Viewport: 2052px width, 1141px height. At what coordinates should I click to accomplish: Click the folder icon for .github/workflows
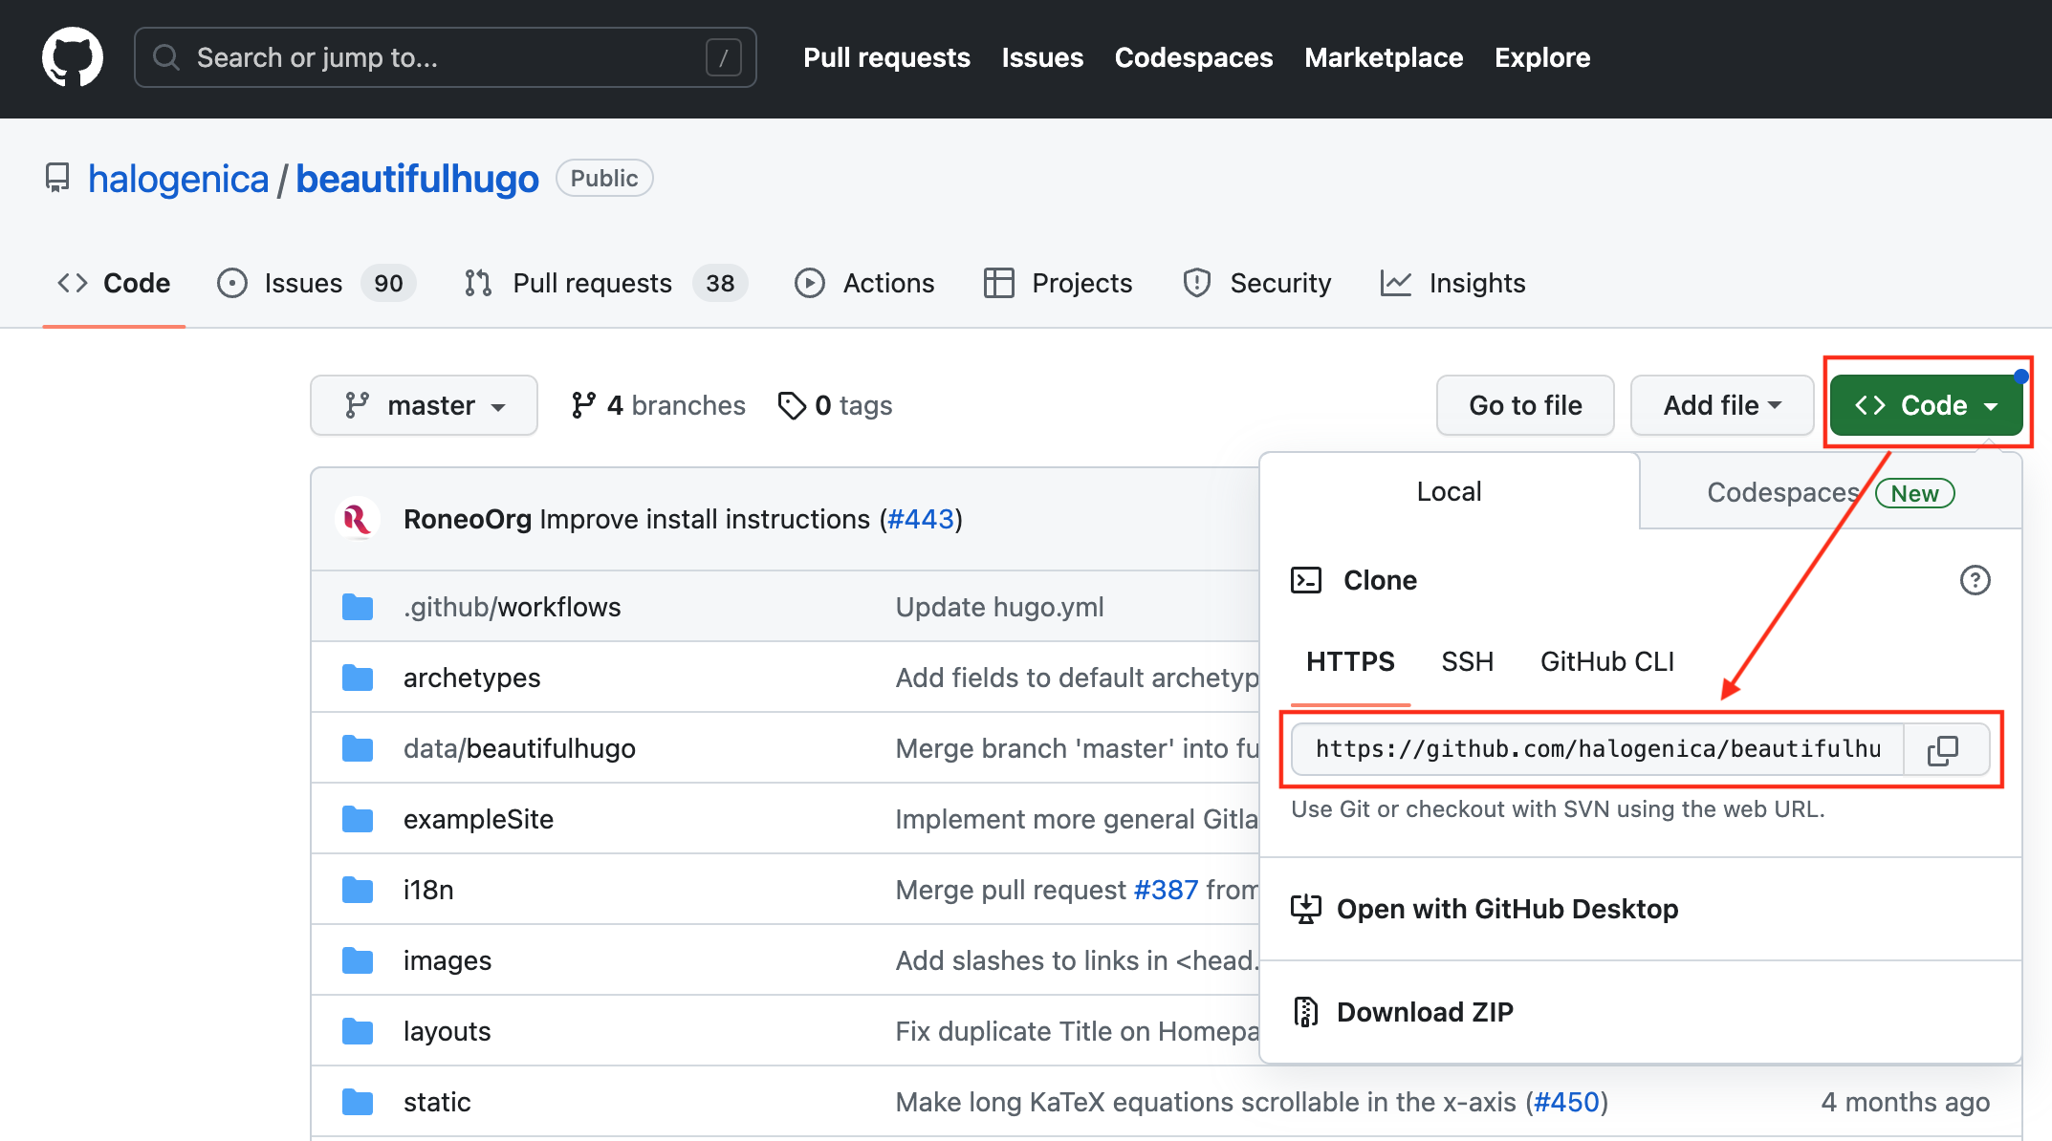pos(358,607)
